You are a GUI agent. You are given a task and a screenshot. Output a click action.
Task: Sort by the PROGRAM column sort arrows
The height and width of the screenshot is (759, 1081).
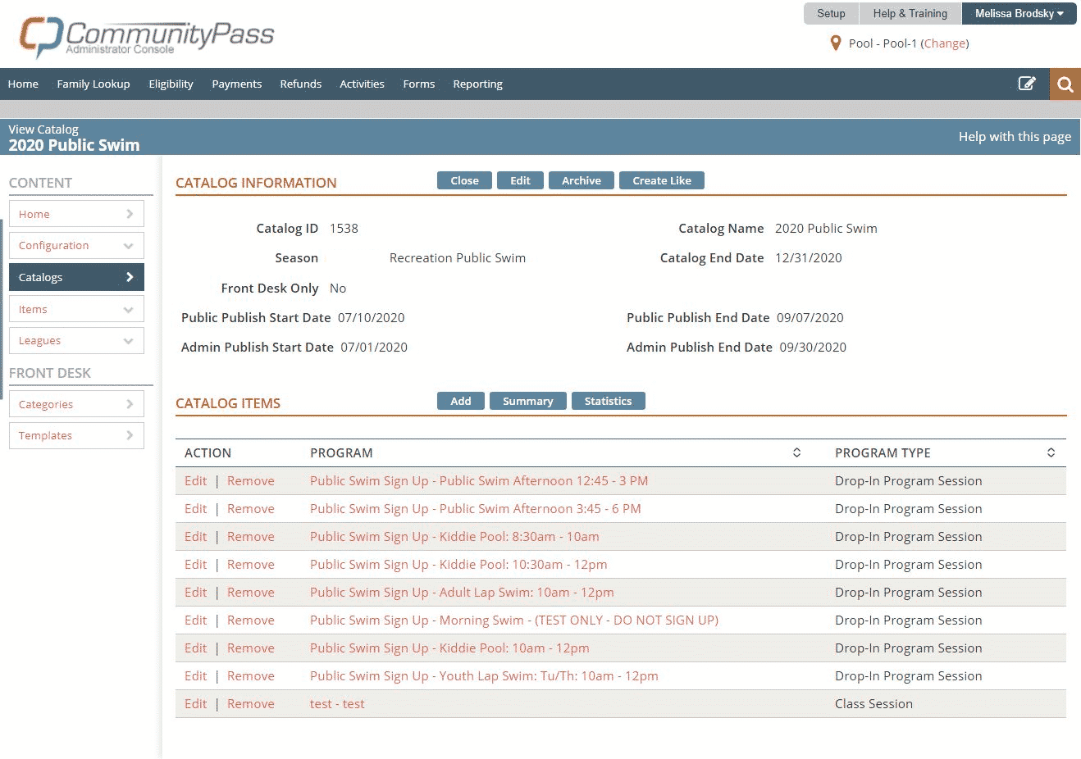coord(795,452)
